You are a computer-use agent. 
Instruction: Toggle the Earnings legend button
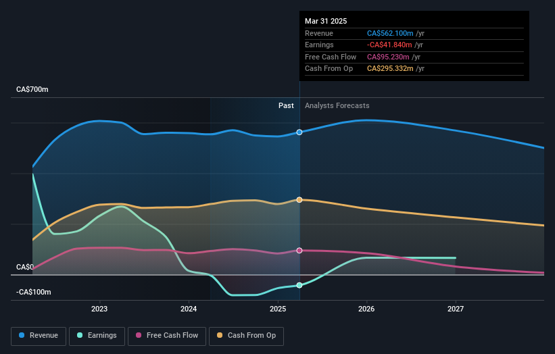[x=97, y=336]
